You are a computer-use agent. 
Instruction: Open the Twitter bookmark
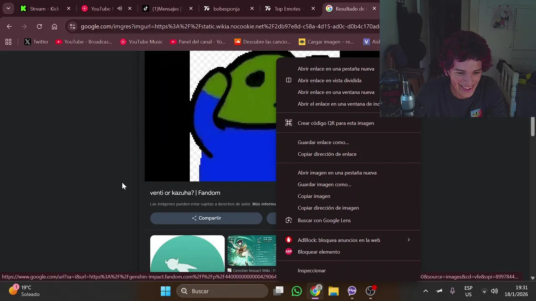(x=36, y=42)
